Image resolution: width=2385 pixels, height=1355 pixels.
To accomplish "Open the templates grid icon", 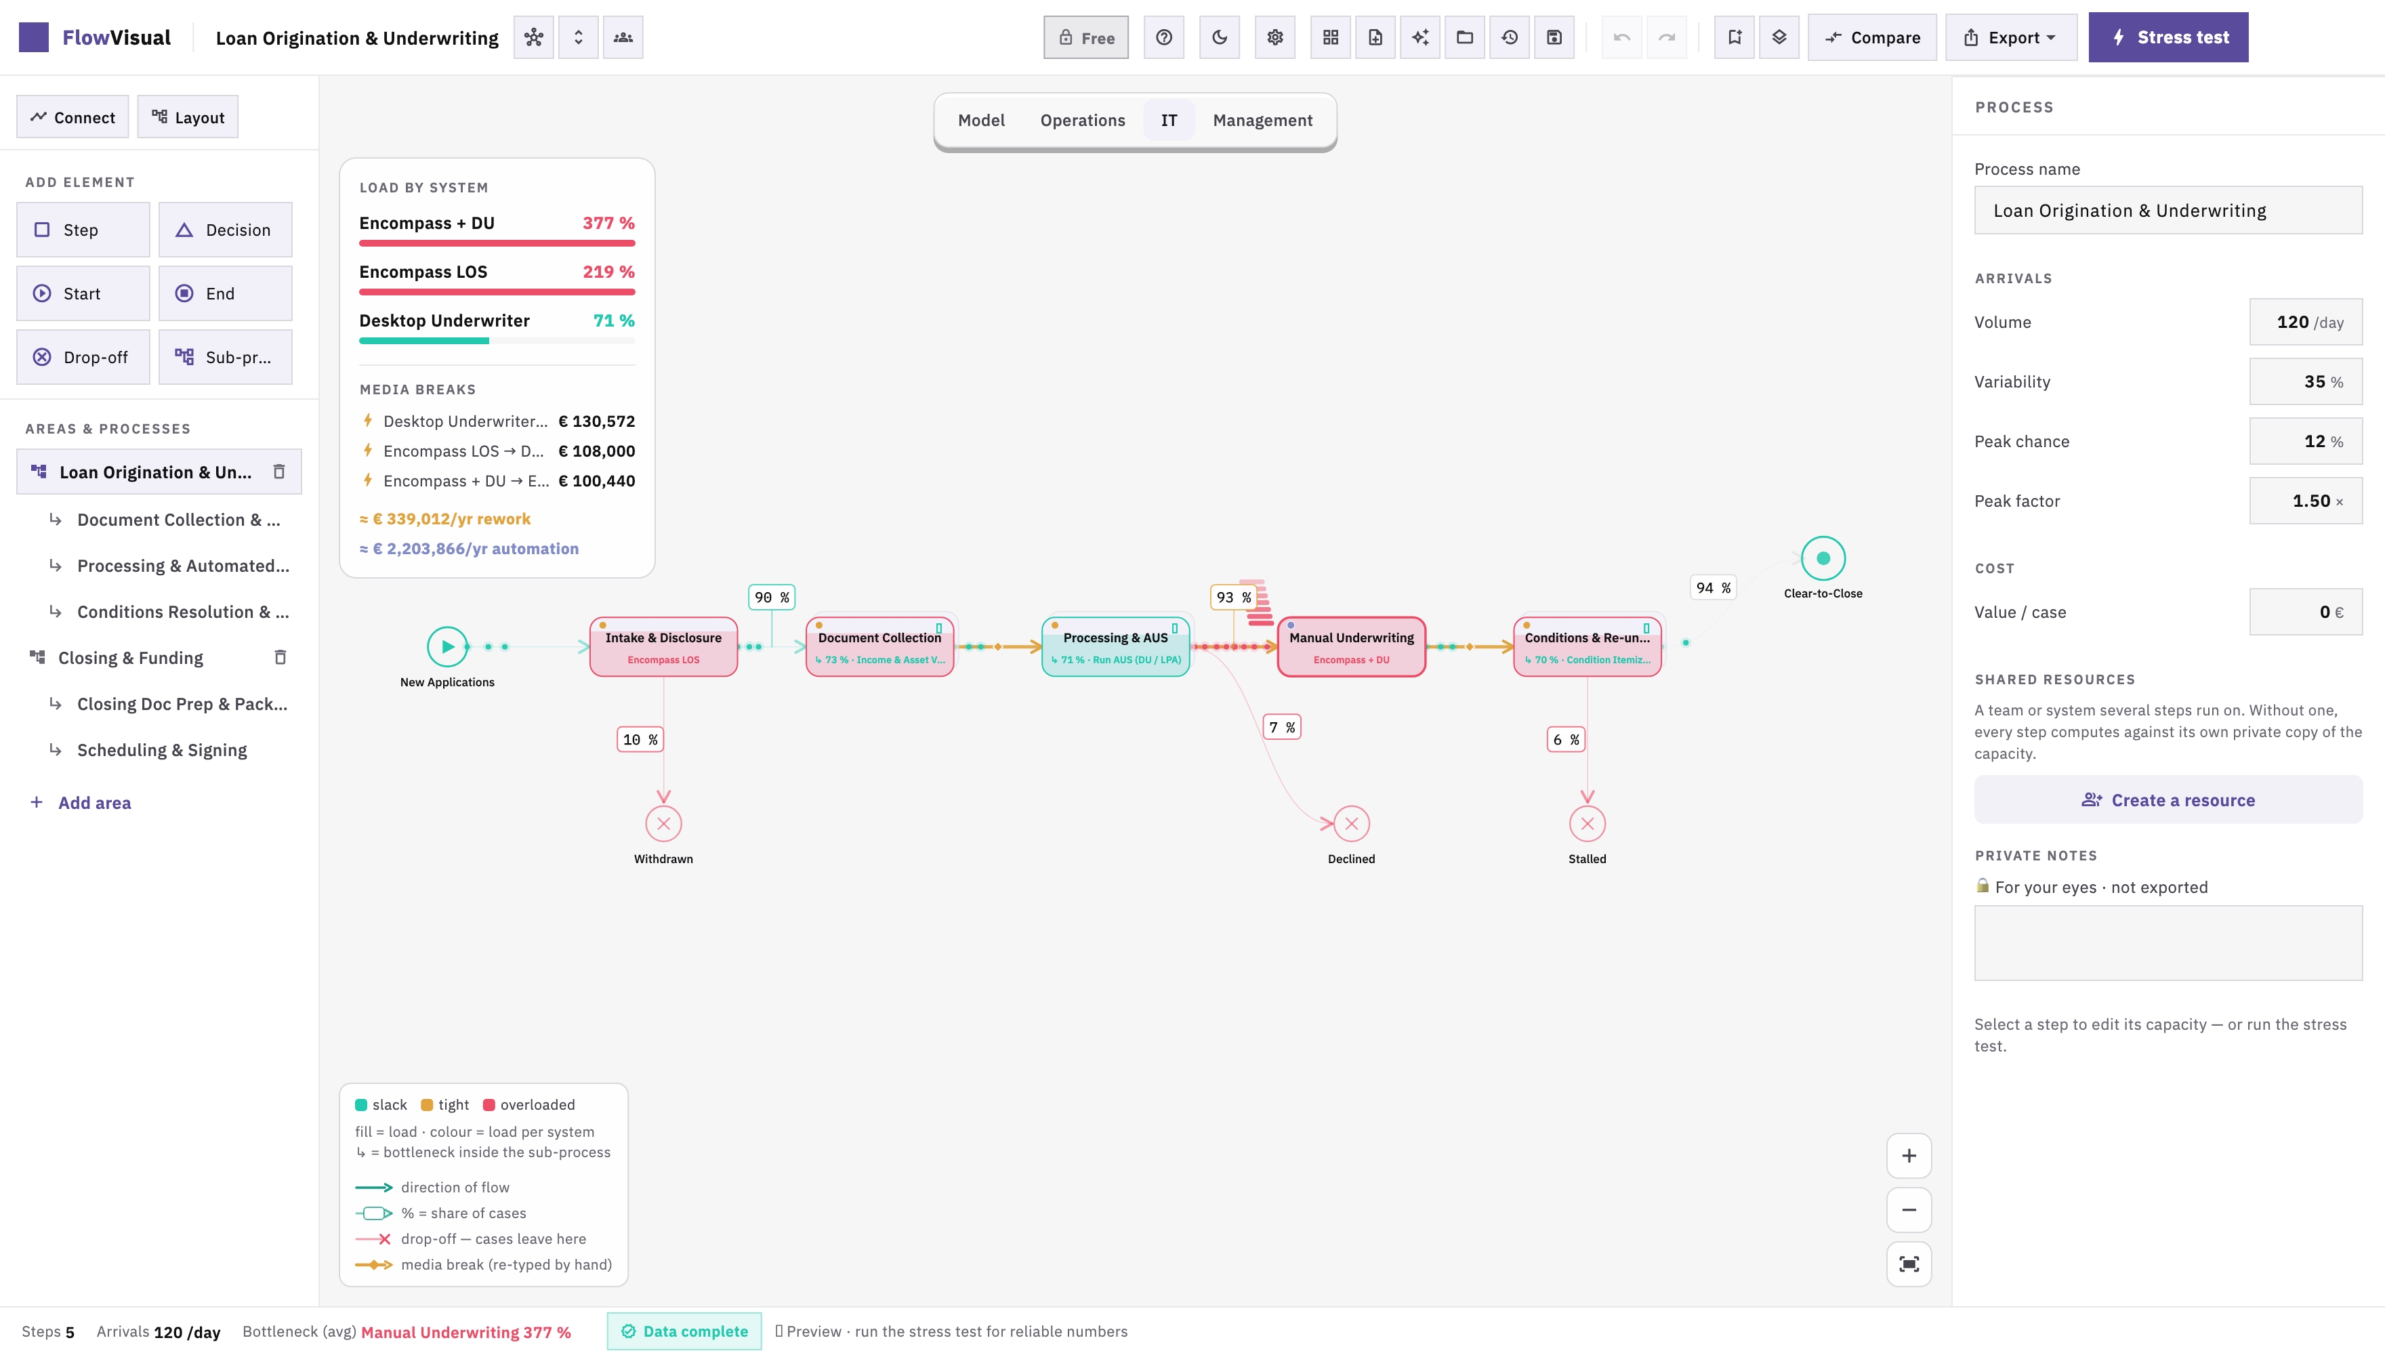I will [x=1331, y=37].
